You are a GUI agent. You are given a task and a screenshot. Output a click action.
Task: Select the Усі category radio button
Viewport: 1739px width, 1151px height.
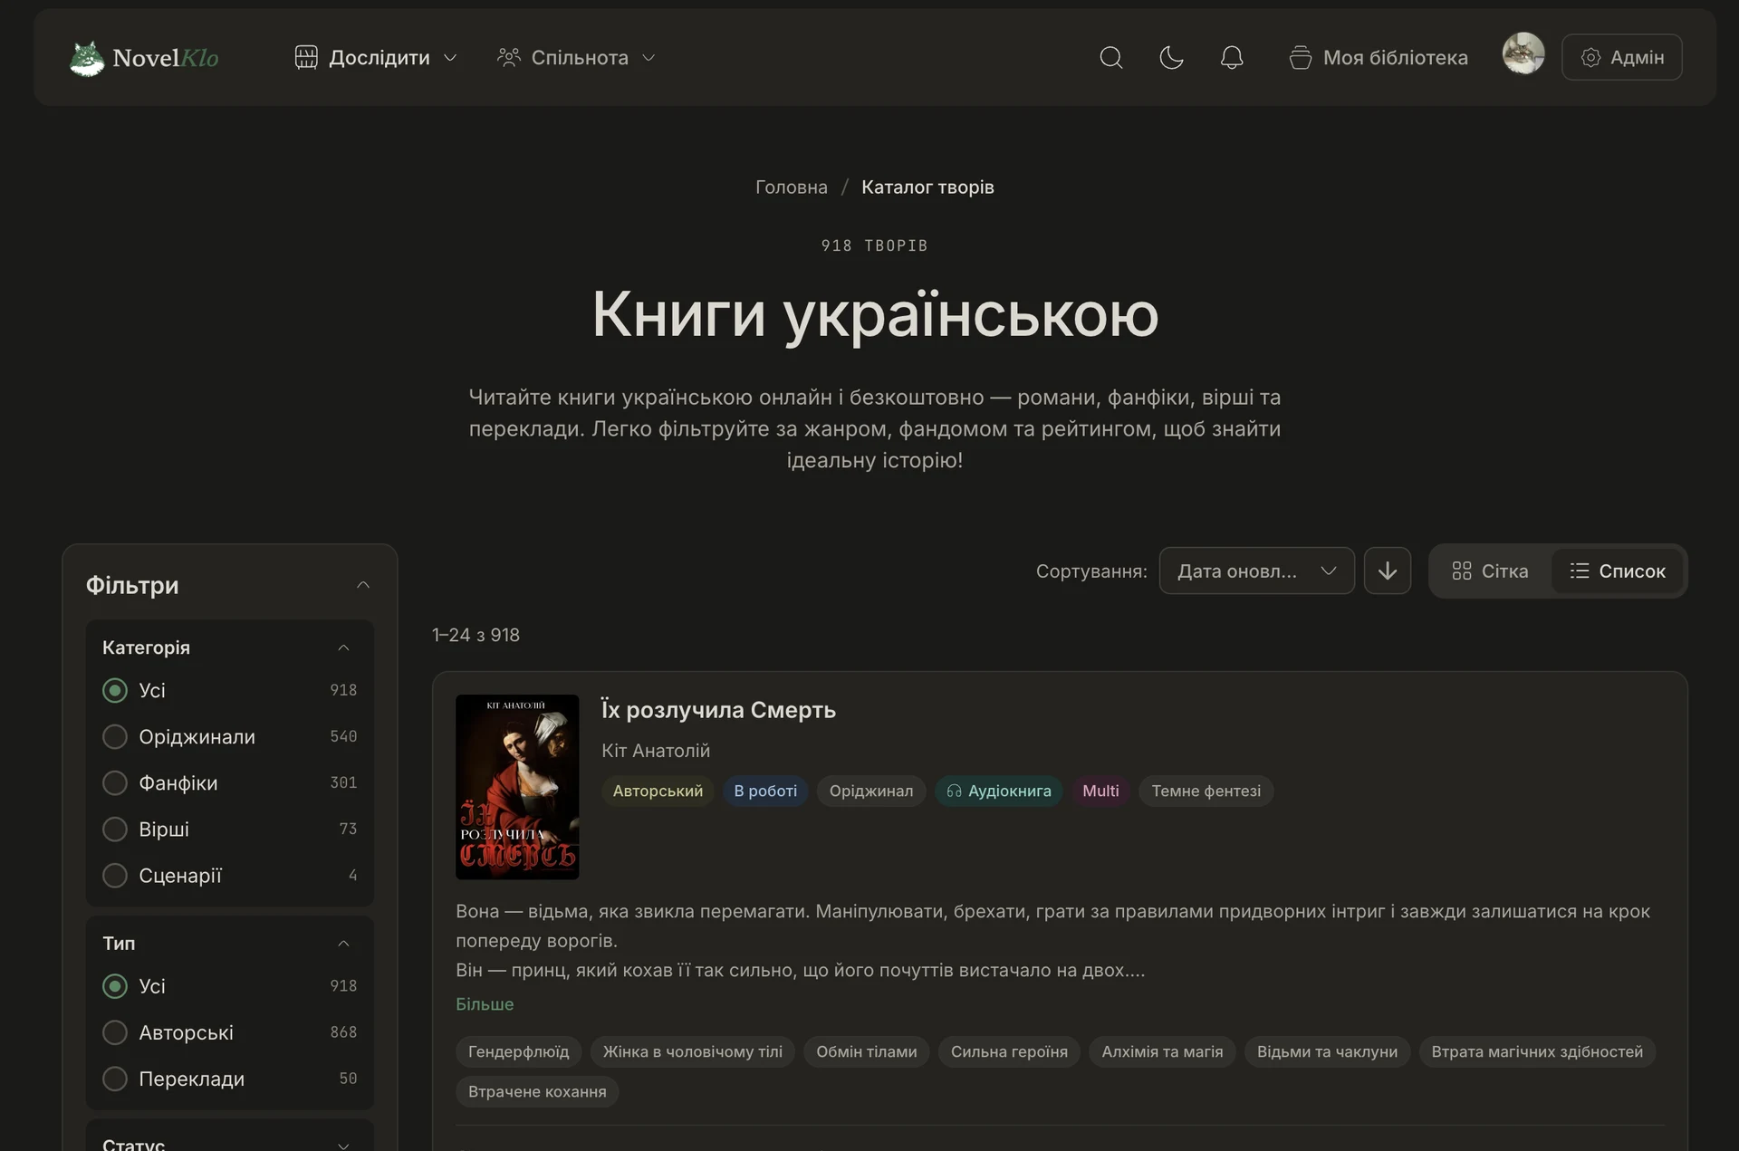click(x=115, y=690)
